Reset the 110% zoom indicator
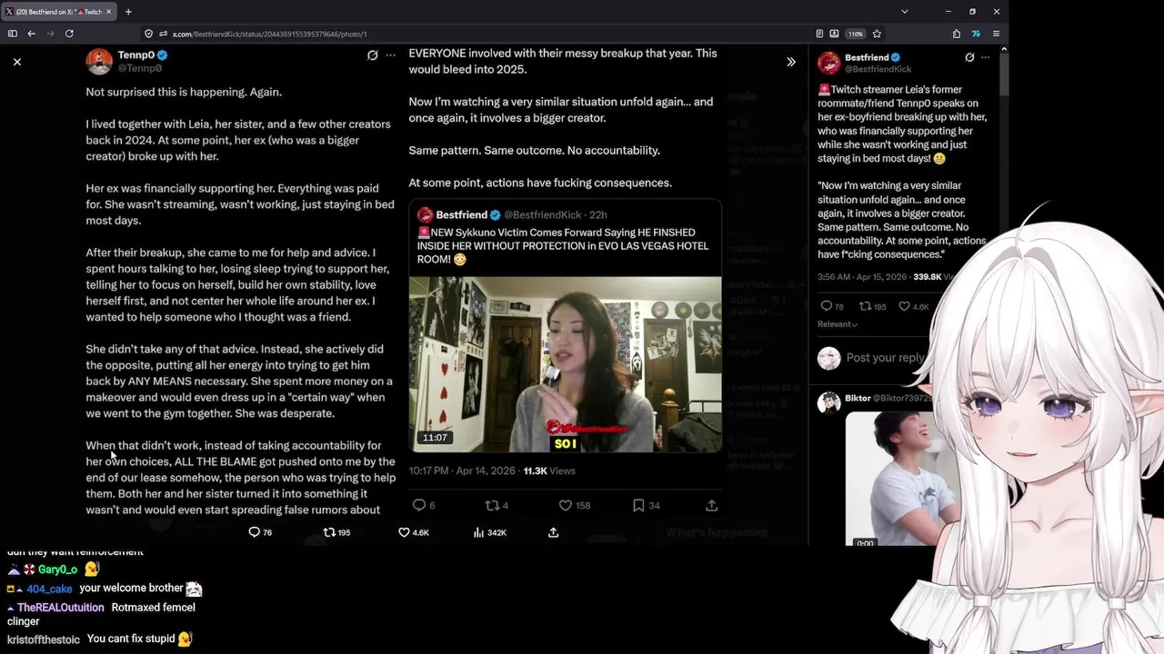The image size is (1164, 654). click(855, 34)
